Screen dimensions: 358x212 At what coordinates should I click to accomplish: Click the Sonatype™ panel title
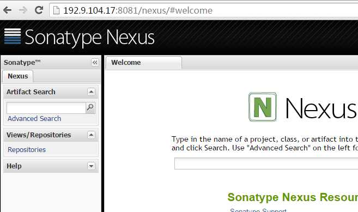click(22, 62)
